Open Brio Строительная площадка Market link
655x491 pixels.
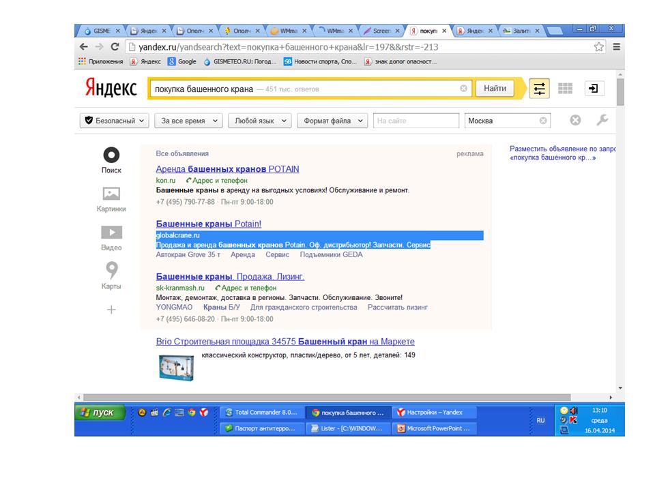tap(285, 342)
